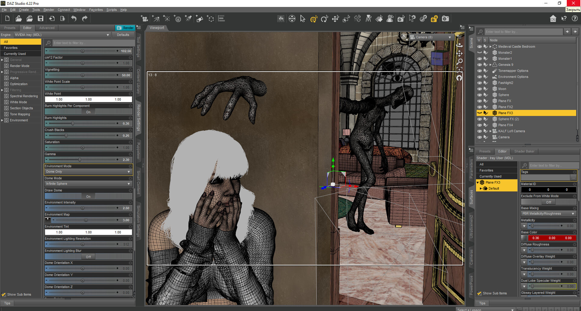Select the Universal transform tool icon

click(313, 19)
